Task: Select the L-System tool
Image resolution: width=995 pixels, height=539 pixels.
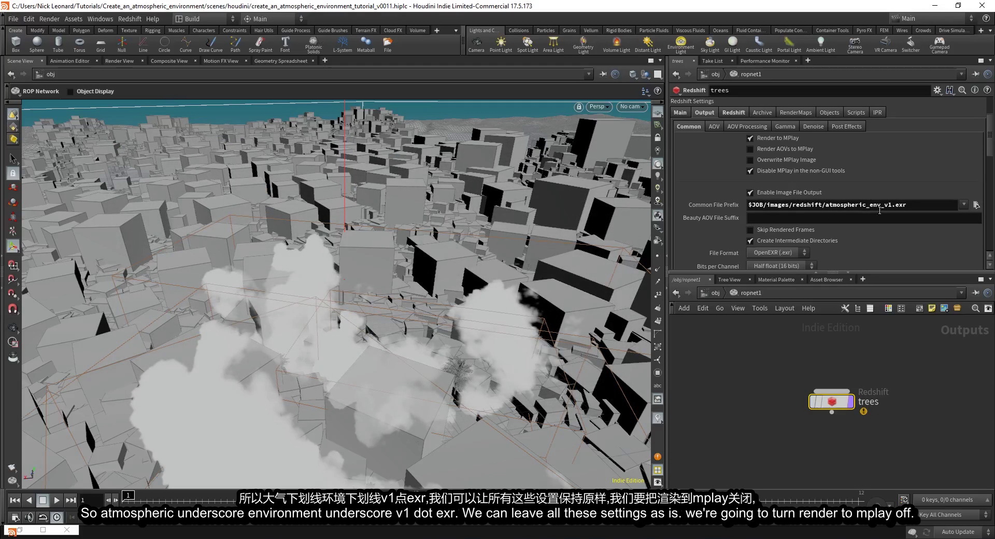Action: point(342,45)
